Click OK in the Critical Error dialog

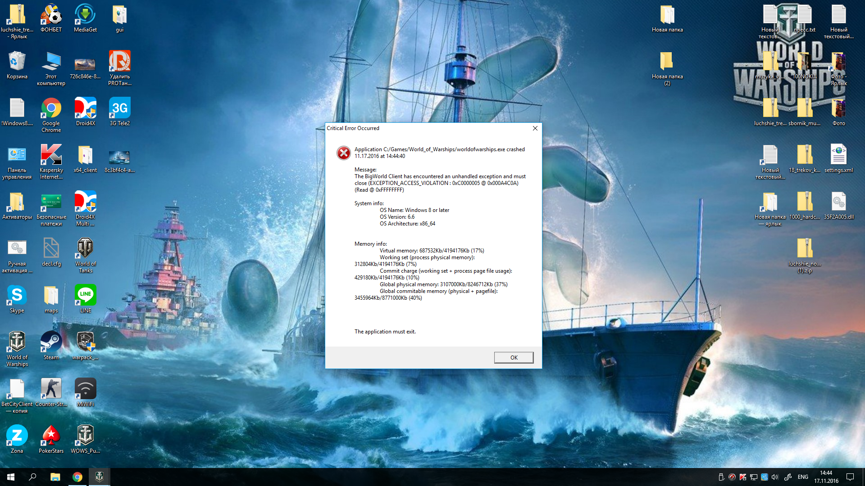514,357
